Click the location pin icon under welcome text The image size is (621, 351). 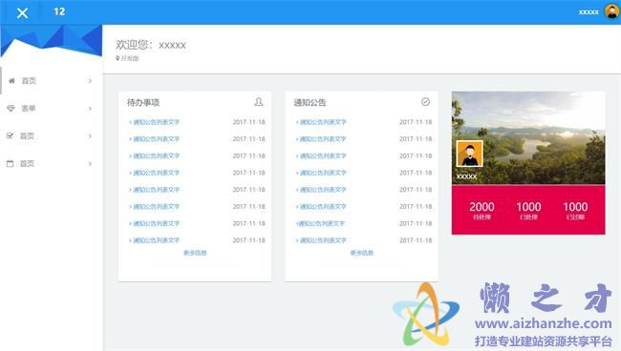(x=118, y=58)
